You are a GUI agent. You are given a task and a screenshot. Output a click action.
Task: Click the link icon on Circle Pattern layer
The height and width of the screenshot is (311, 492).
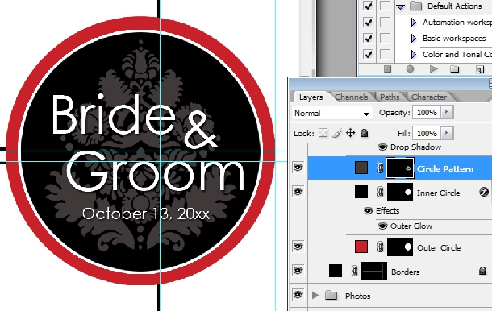(x=380, y=168)
